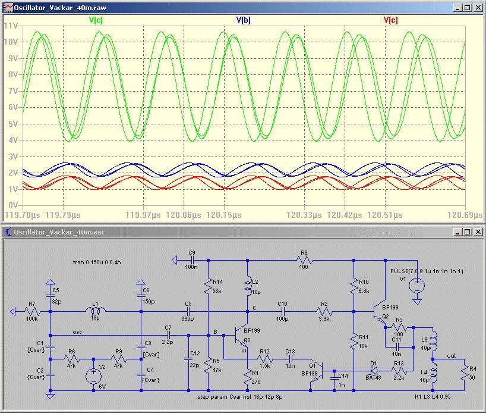Select the V2 6V voltage source symbol

click(x=93, y=376)
